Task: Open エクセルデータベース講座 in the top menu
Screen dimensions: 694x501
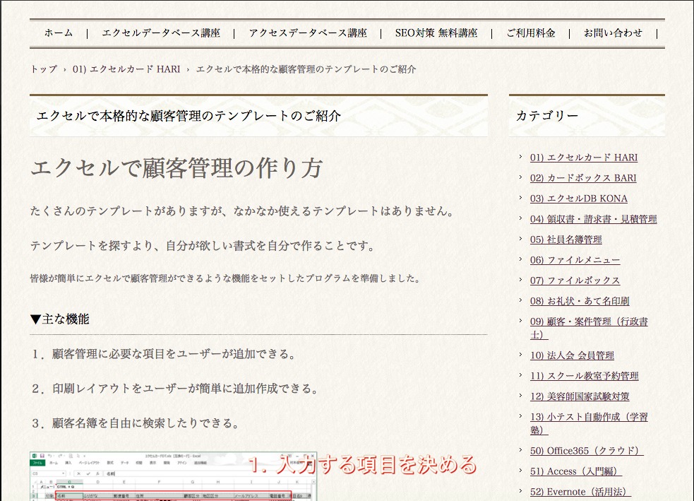Action: click(160, 33)
